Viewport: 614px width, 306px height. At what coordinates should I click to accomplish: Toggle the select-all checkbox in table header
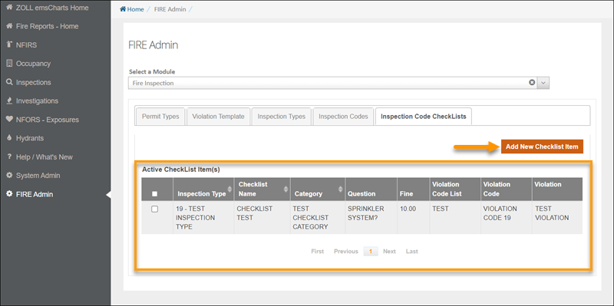point(155,194)
